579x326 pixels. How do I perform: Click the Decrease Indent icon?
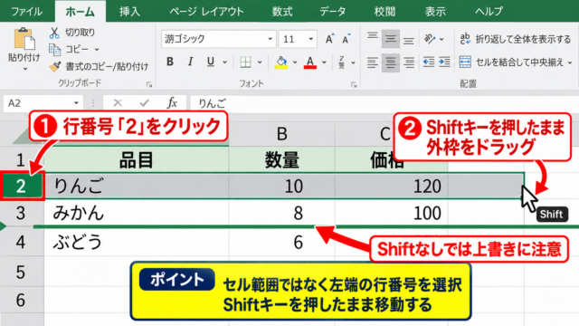(x=428, y=62)
